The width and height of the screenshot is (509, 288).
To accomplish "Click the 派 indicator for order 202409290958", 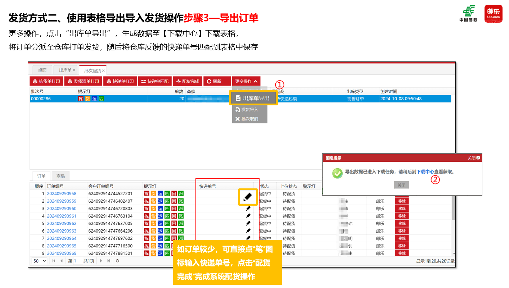I will click(x=181, y=194).
